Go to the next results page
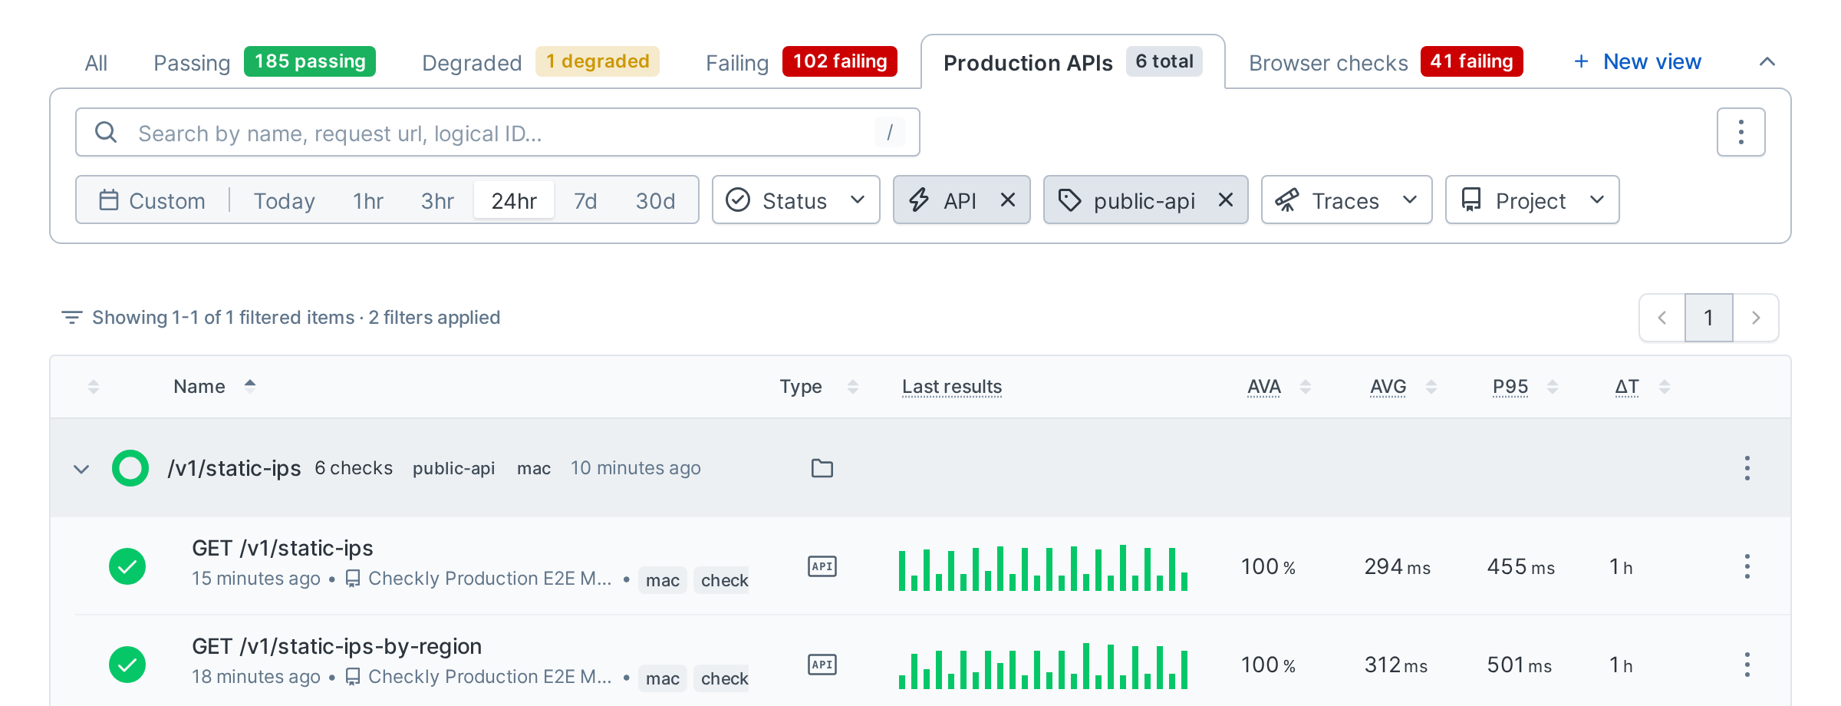This screenshot has width=1841, height=706. tap(1755, 318)
